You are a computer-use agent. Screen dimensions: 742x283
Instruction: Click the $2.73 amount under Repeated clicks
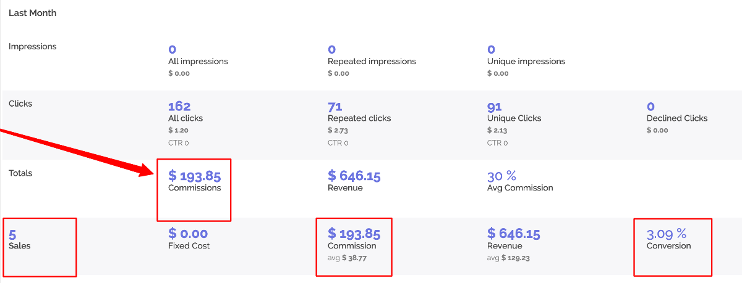[x=338, y=131]
